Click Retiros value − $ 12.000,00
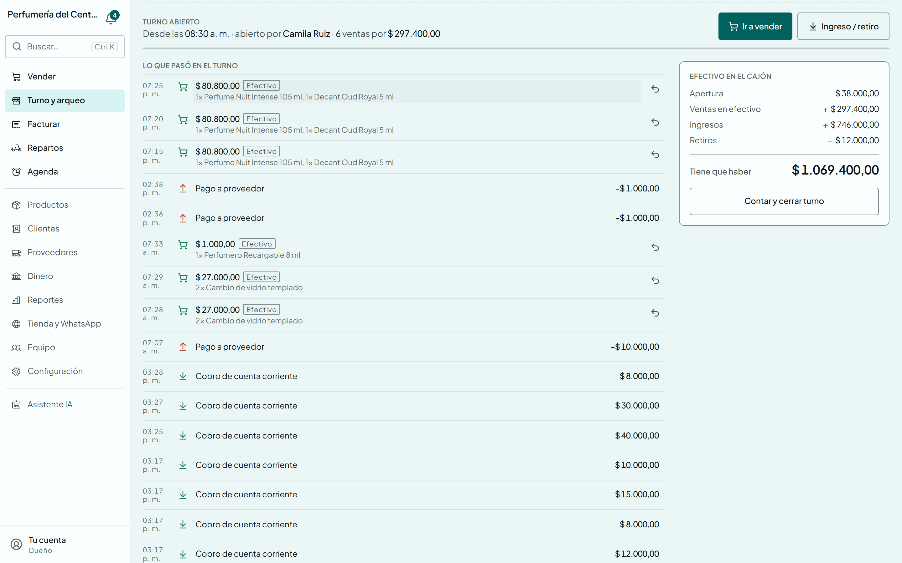The height and width of the screenshot is (563, 902). [853, 140]
